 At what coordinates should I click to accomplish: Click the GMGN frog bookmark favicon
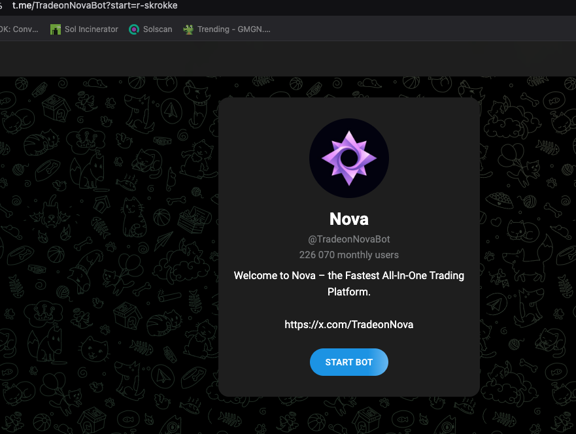pos(188,29)
